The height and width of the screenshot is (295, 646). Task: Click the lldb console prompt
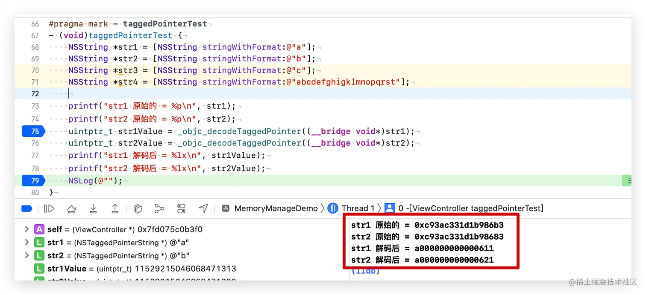pos(365,271)
